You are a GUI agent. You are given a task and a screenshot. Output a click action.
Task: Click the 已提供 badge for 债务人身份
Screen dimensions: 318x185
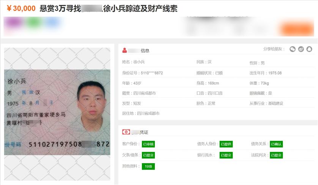click(x=226, y=144)
